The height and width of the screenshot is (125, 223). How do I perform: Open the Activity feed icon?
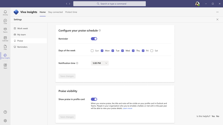(x=5, y=13)
